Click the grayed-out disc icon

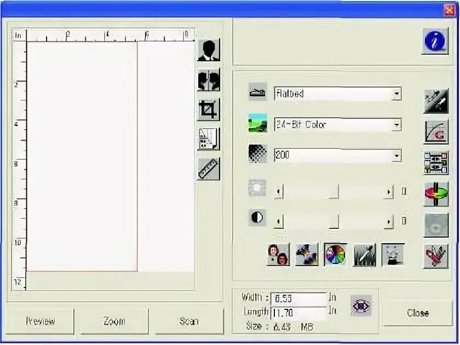point(436,225)
